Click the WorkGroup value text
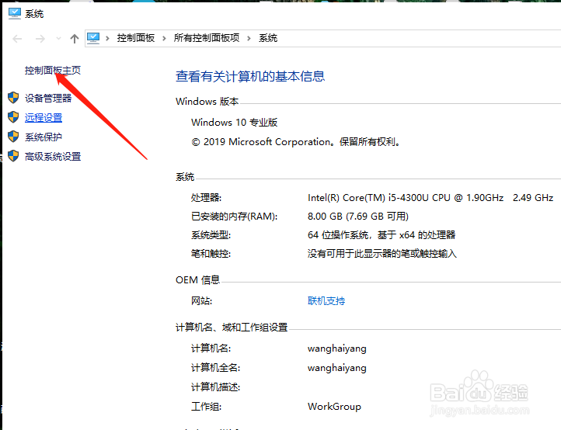Screen dimensions: 561x430 [334, 407]
